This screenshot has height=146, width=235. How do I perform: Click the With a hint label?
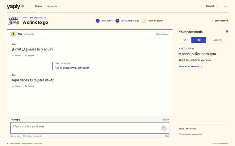[x=65, y=63]
